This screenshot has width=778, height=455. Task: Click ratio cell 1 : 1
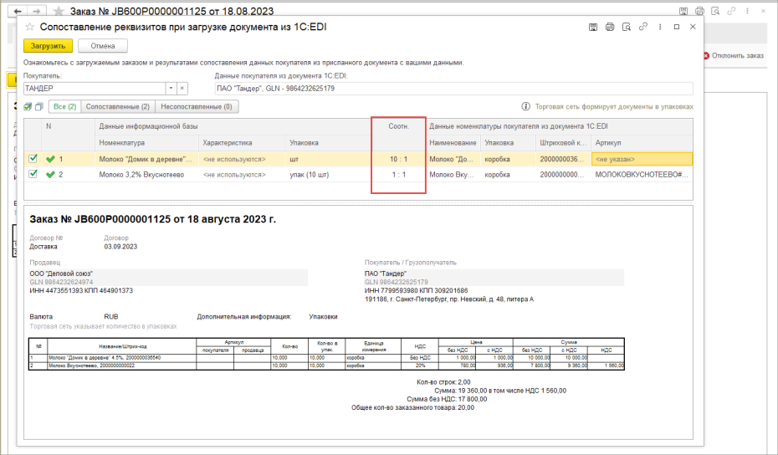point(398,175)
